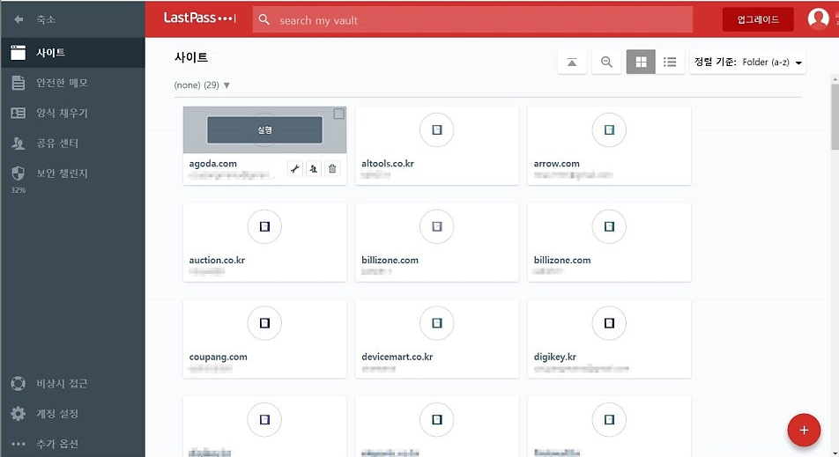Open 계정 설정 account settings
Viewport: 839px width, 457px height.
point(73,414)
